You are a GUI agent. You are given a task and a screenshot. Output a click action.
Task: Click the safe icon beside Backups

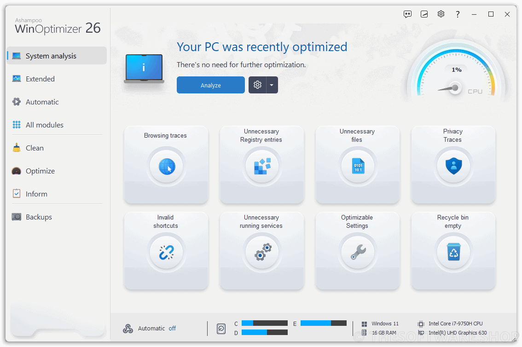point(16,217)
